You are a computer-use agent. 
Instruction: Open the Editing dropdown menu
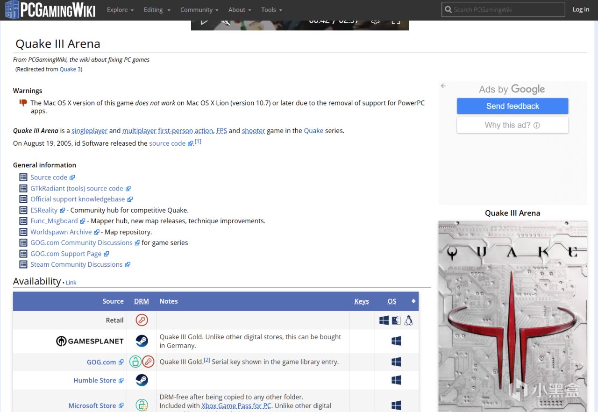click(157, 10)
